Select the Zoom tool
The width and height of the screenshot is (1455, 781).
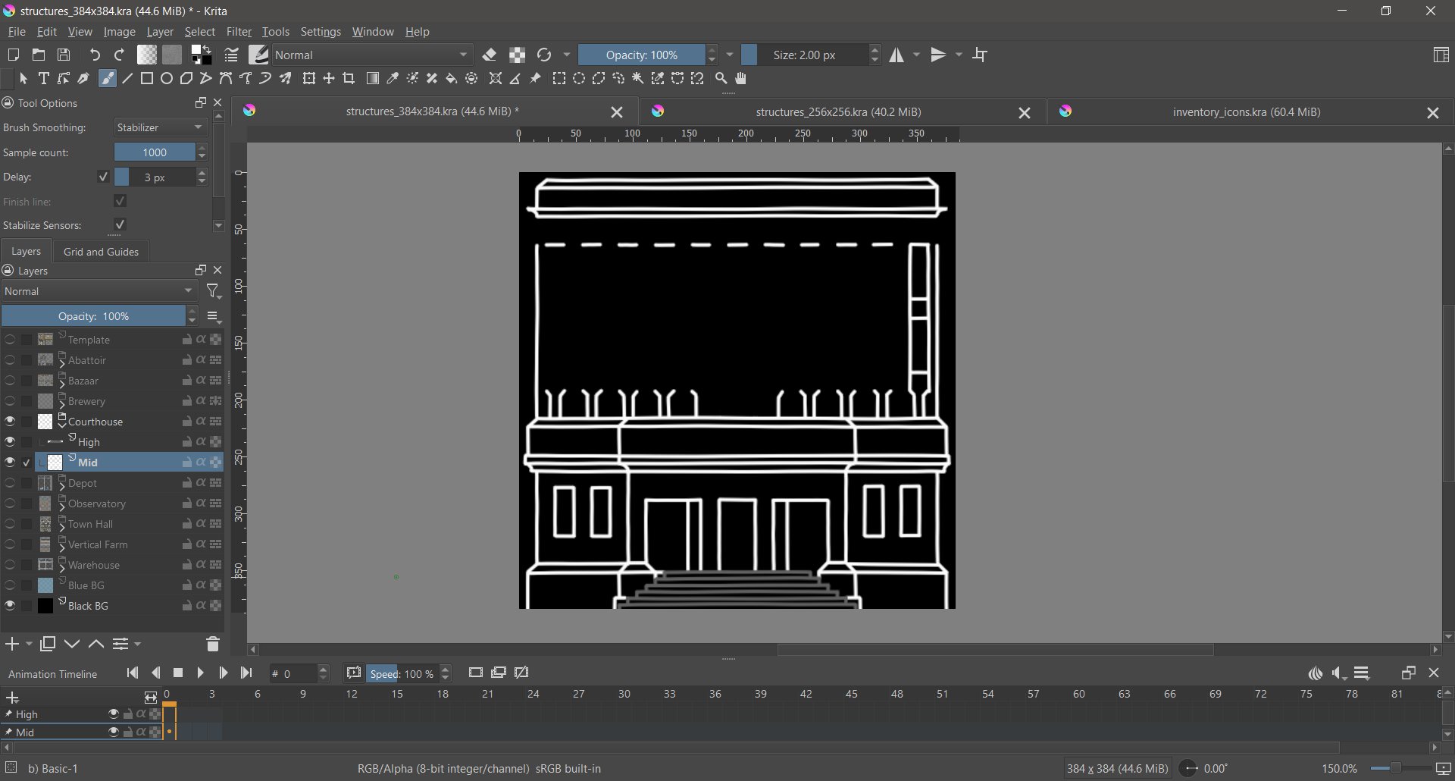(x=721, y=79)
